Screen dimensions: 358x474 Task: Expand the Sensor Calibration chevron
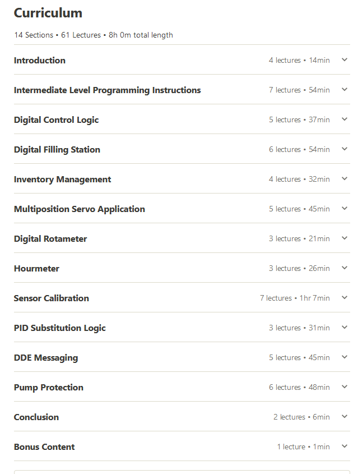(x=345, y=298)
